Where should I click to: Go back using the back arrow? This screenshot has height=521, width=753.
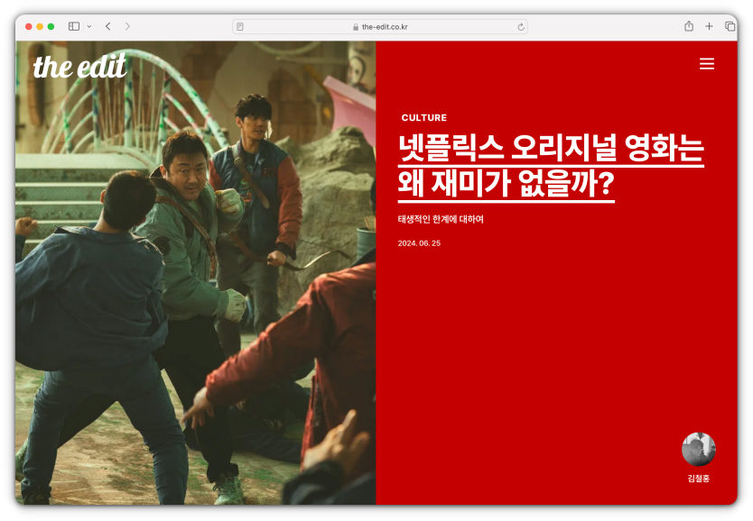click(108, 27)
